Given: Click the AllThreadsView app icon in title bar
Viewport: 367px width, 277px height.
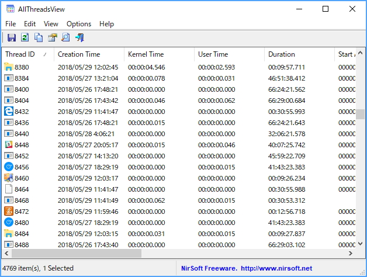Looking at the screenshot, I should tap(11, 9).
